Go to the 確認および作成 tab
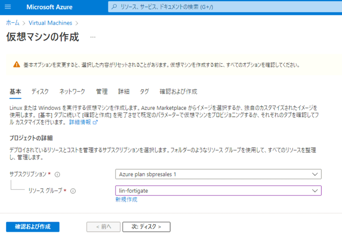The image size is (342, 233). click(178, 91)
